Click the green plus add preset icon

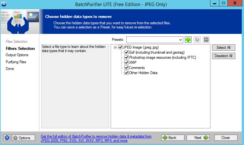pyautogui.click(x=188, y=40)
